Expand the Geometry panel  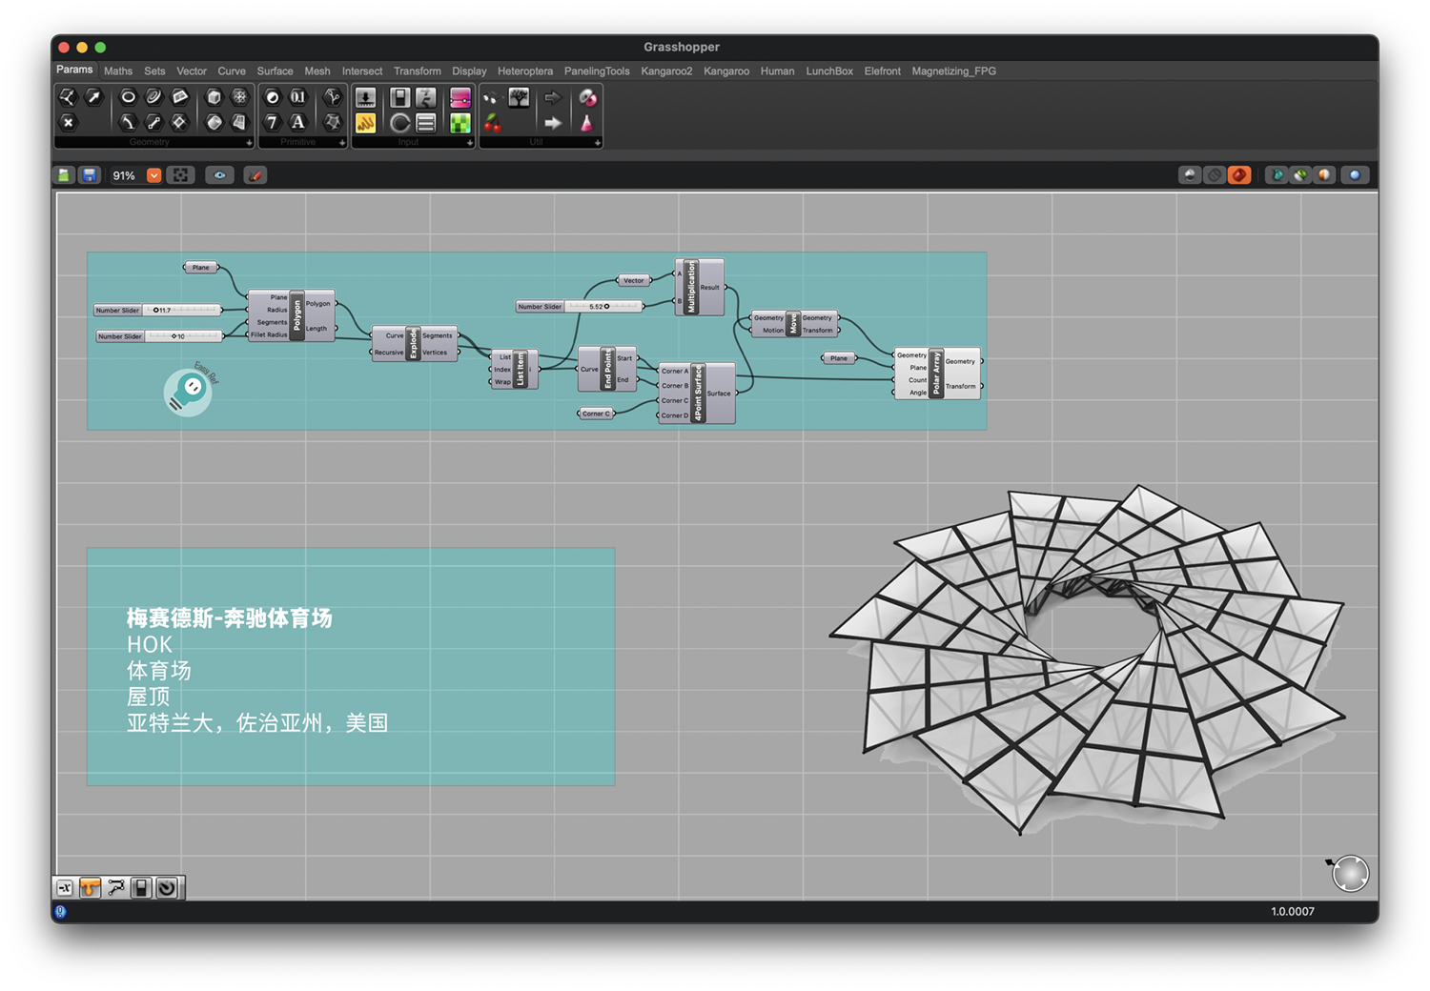(x=249, y=143)
